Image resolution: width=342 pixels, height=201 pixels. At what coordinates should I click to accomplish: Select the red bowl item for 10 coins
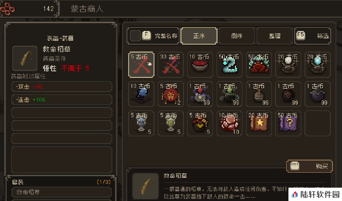click(x=200, y=65)
